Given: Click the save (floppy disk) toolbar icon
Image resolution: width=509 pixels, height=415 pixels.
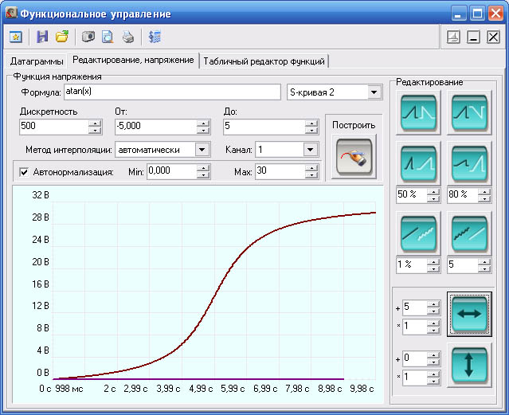Looking at the screenshot, I should (43, 37).
